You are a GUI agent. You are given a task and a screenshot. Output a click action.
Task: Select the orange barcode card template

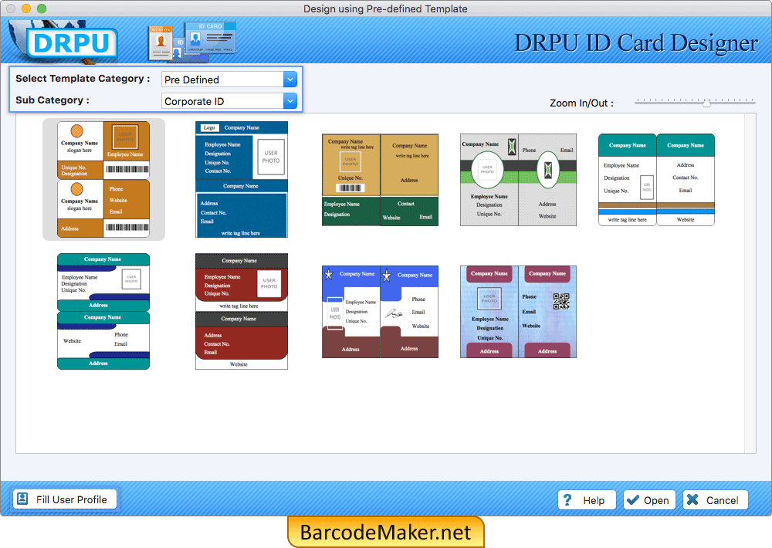pyautogui.click(x=103, y=180)
